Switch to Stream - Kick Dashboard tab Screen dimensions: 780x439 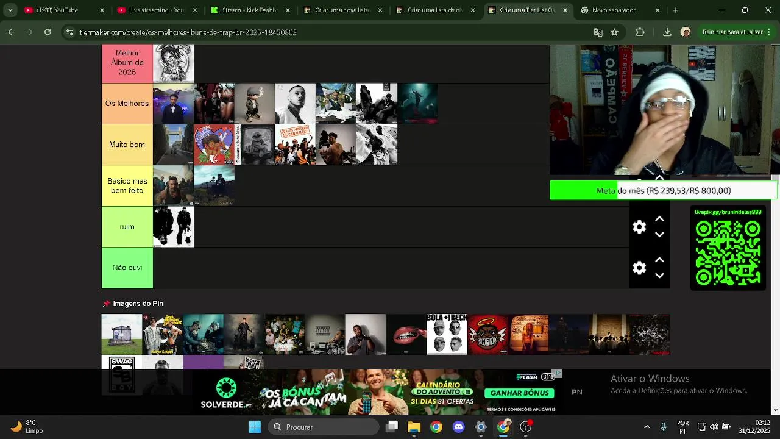coord(249,10)
